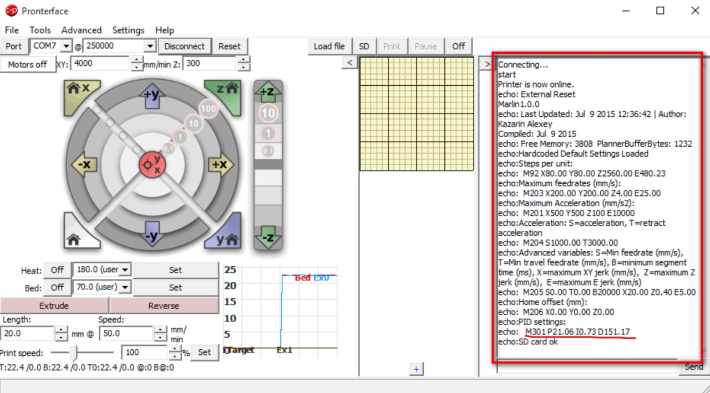Set the print speed percentage
The height and width of the screenshot is (393, 710).
[205, 352]
